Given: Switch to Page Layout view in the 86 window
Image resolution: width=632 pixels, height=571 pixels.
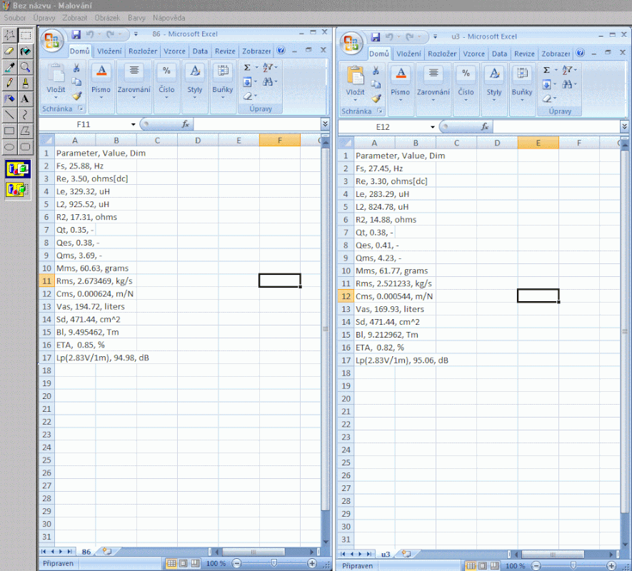Looking at the screenshot, I should coord(183,563).
